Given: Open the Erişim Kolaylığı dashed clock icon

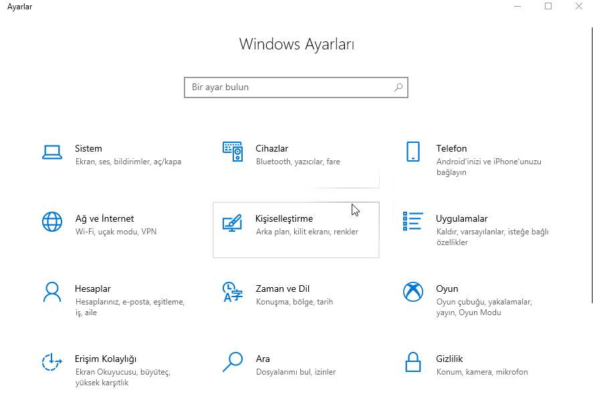Looking at the screenshot, I should click(x=51, y=362).
